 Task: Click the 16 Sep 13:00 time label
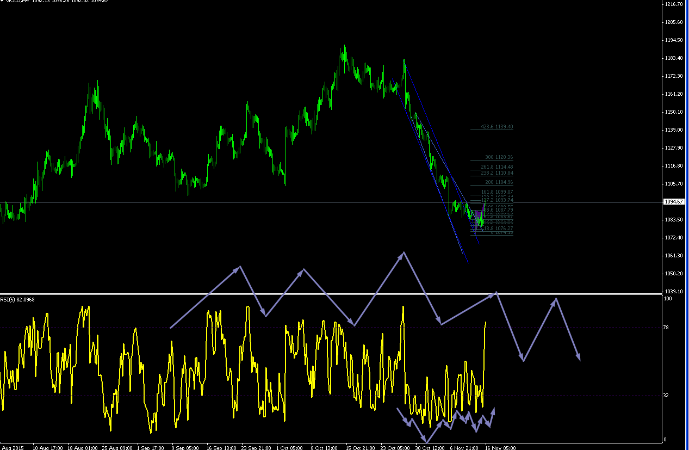coord(222,447)
